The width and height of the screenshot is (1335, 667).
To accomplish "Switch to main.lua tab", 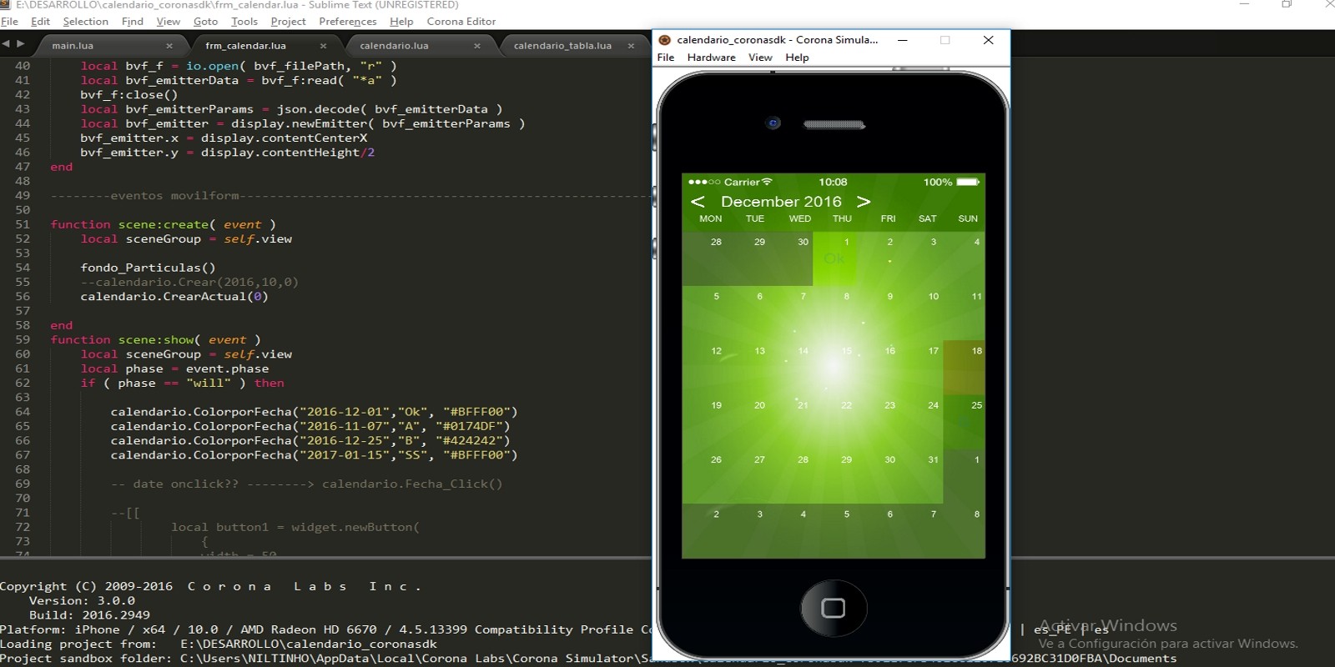I will [x=73, y=46].
